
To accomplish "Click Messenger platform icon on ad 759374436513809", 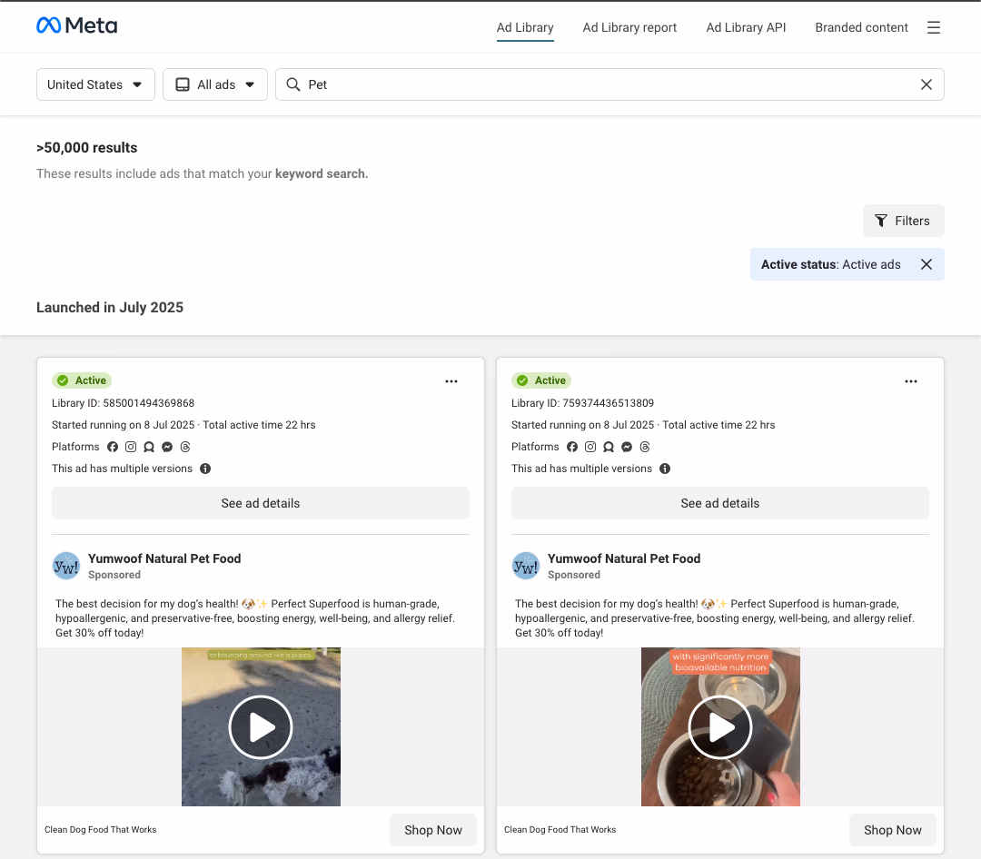I will click(x=626, y=447).
